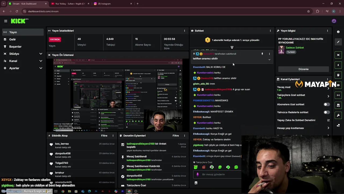Toggle the document notes widget icon in the right toolbar
The image size is (344, 194).
338,75
